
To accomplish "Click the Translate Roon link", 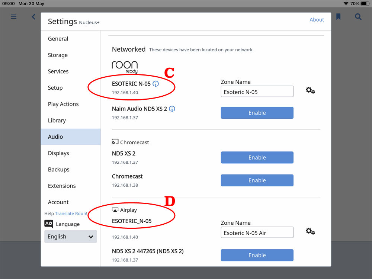I will pyautogui.click(x=71, y=214).
